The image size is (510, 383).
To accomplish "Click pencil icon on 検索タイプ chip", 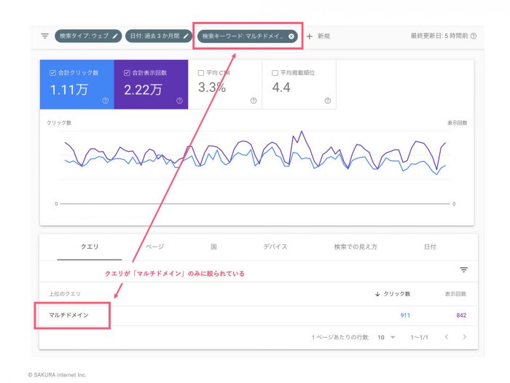I will pos(115,36).
